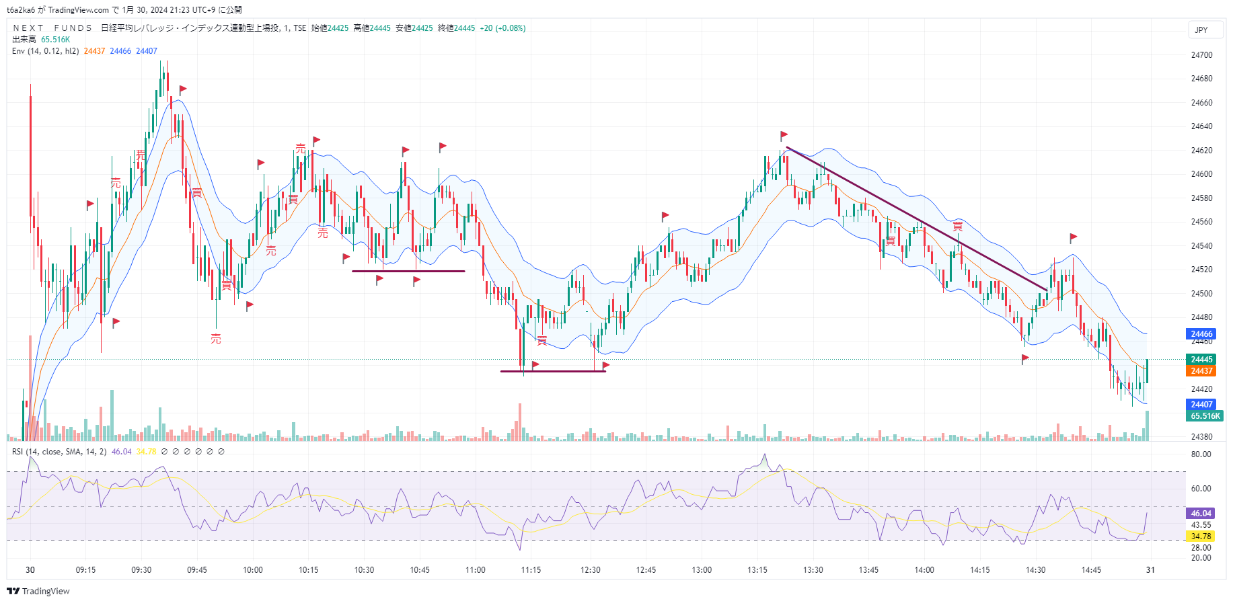Select the upper horizontal support line near 24520
The image size is (1233, 603).
pos(408,271)
